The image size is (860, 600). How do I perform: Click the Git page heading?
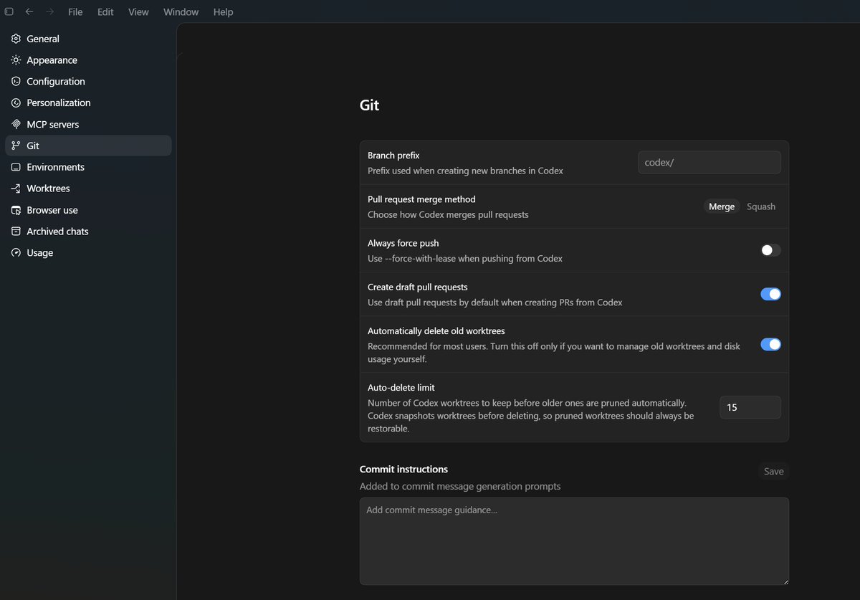coord(369,105)
